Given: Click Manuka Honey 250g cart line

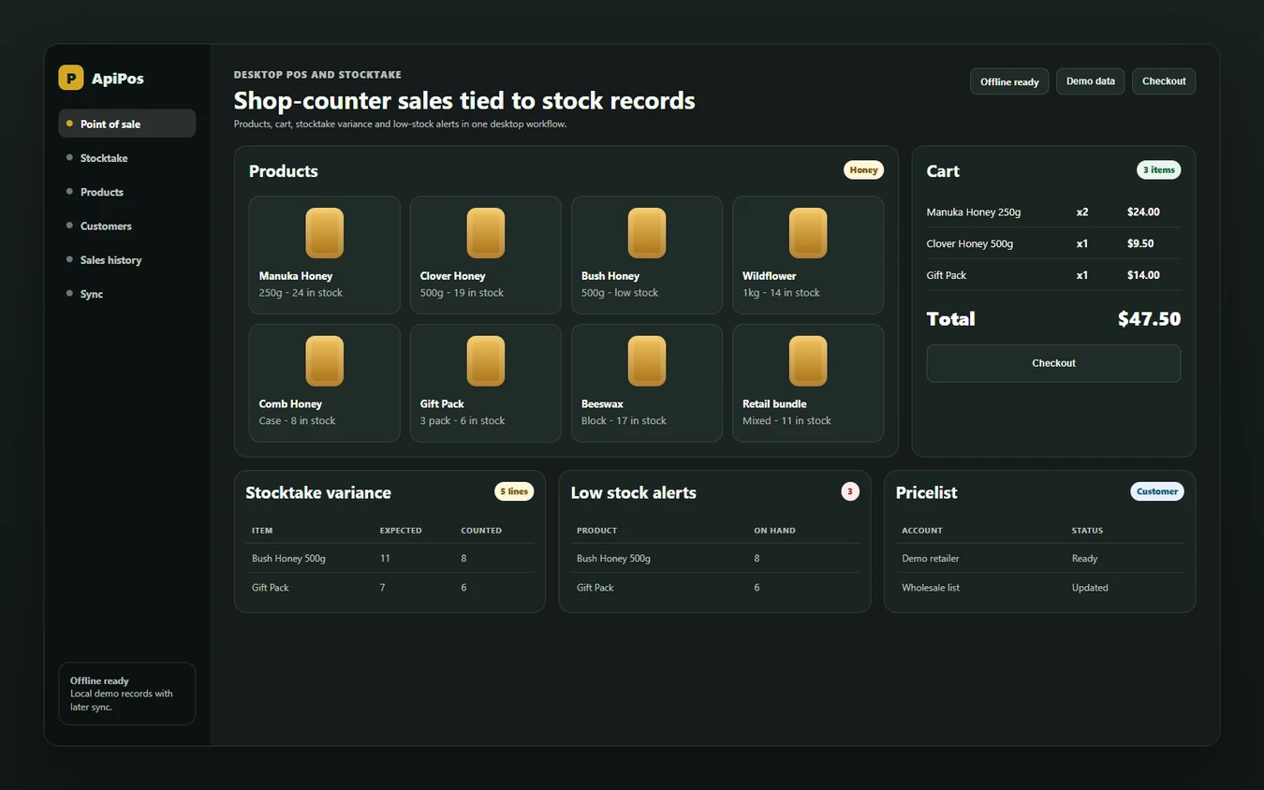Looking at the screenshot, I should [x=1053, y=212].
